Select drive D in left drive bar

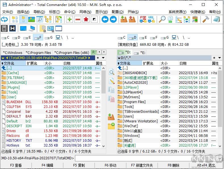point(16,37)
